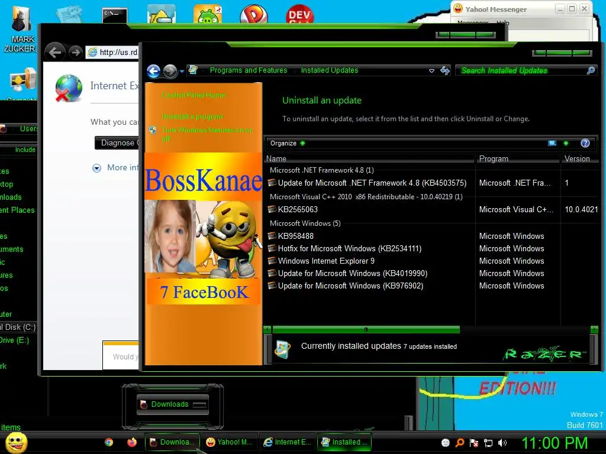The image size is (606, 454).
Task: Select the Programs and Features breadcrumb
Action: (x=249, y=70)
